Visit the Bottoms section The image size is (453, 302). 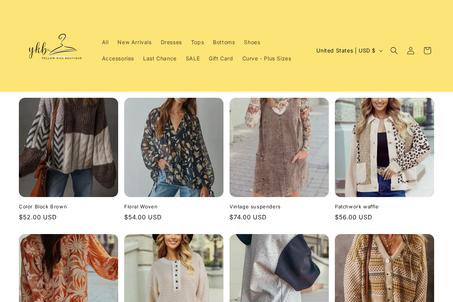coord(224,42)
